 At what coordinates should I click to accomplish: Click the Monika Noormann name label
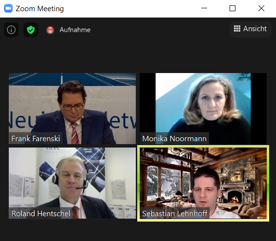pos(174,139)
